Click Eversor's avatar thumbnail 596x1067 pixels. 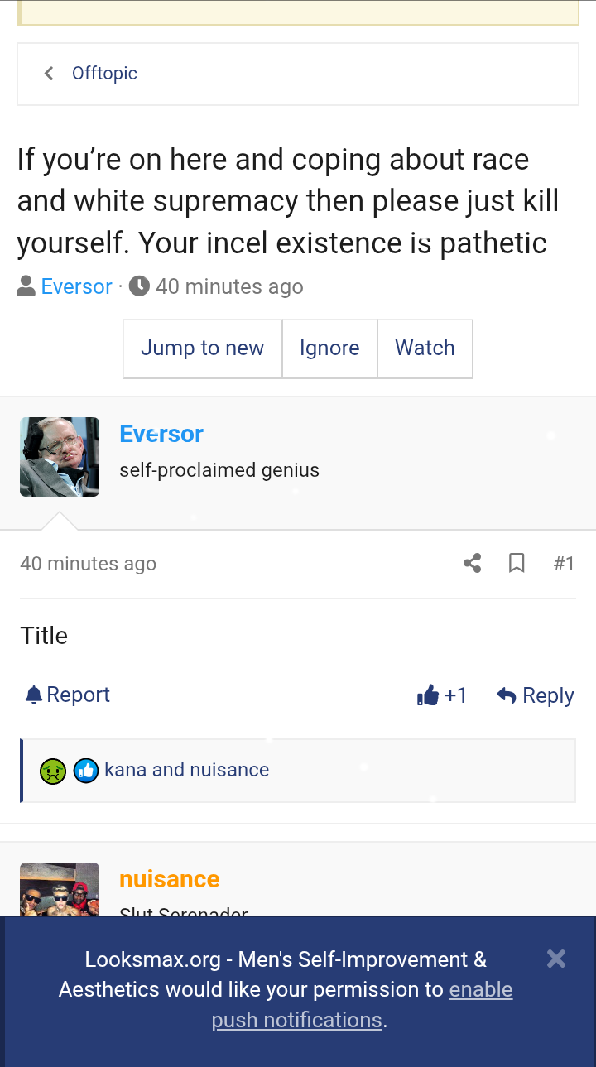click(60, 457)
